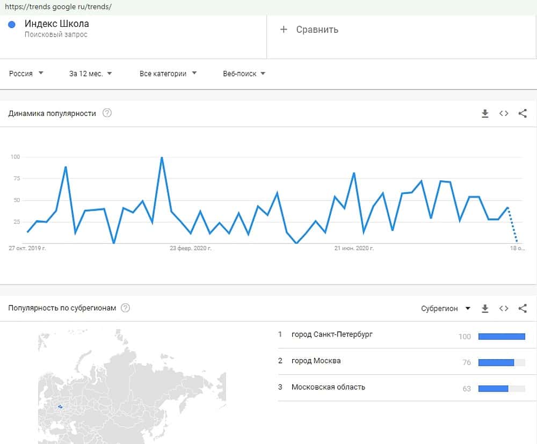The width and height of the screenshot is (537, 444).
Task: Click the highlighted region on Russia map
Action: [x=60, y=406]
